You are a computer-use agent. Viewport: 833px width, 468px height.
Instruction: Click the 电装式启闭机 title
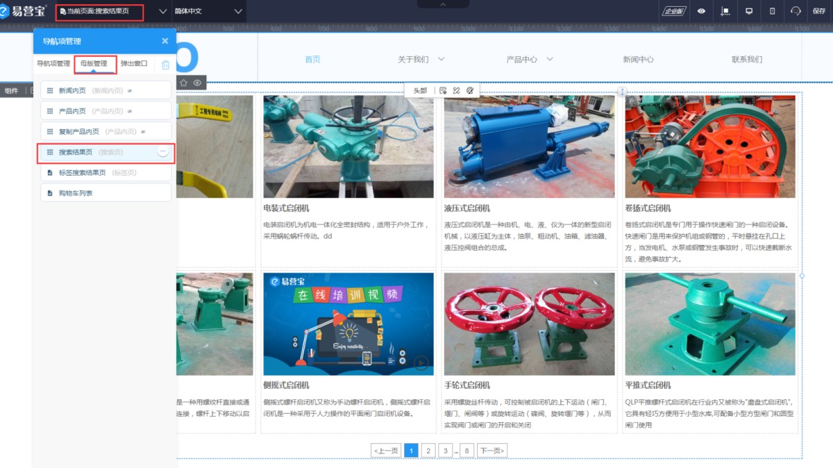pyautogui.click(x=287, y=208)
